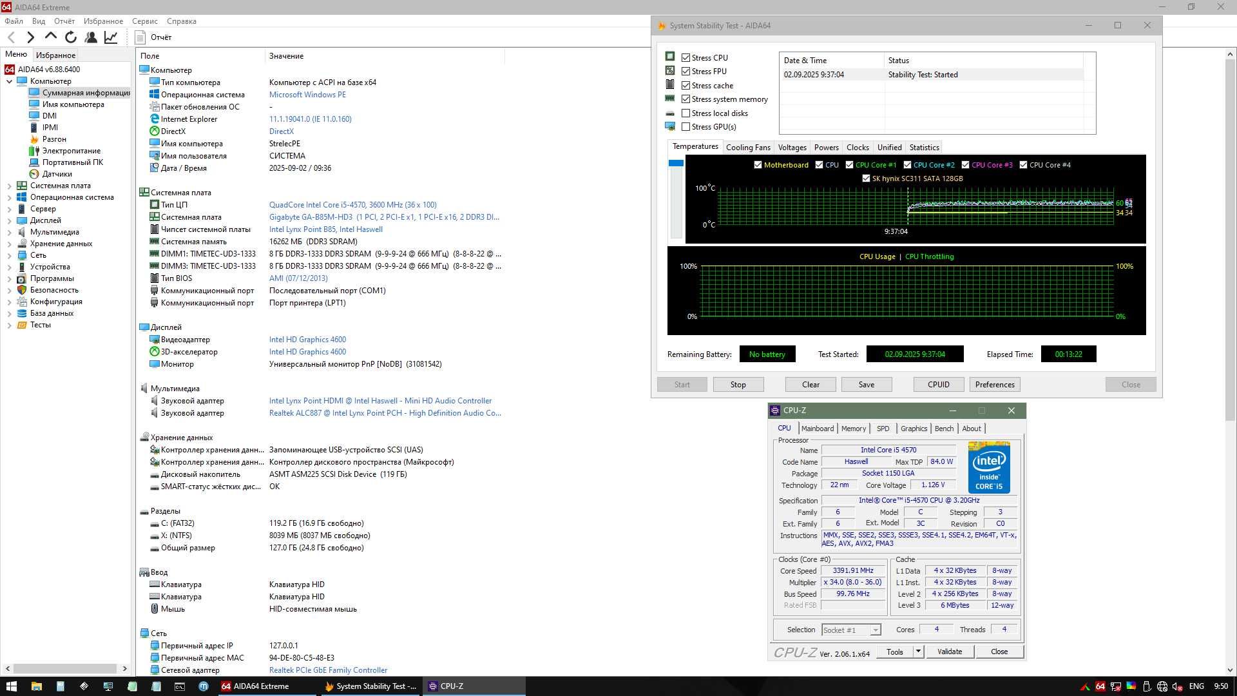The image size is (1237, 696).
Task: Click the Поле column header
Action: point(200,56)
